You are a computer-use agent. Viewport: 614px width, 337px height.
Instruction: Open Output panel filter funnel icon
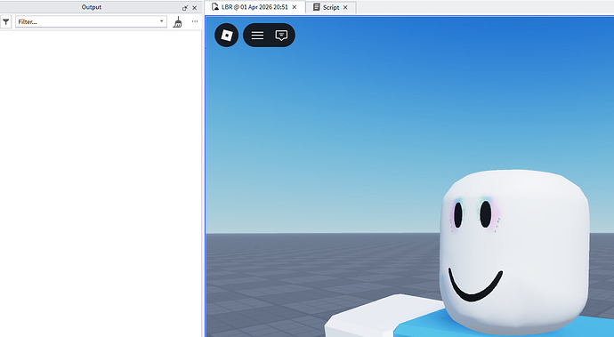point(6,22)
